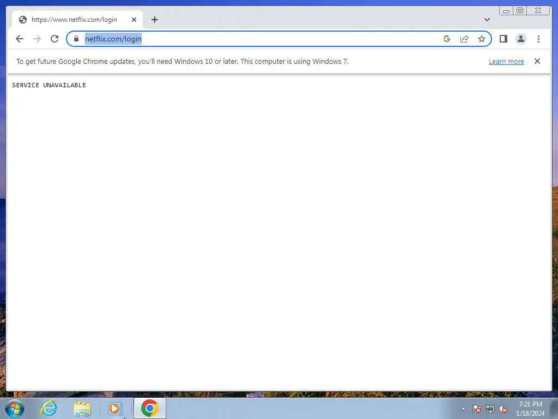Click the Chrome taskbar button
This screenshot has width=558, height=419.
point(149,408)
